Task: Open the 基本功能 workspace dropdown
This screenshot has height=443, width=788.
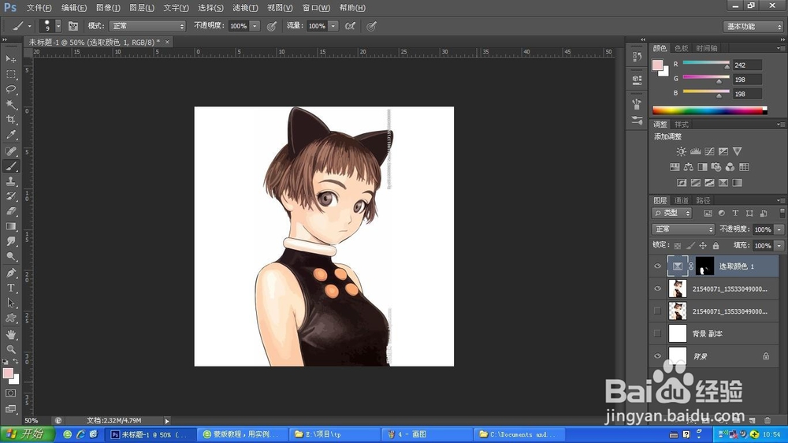Action: (753, 26)
